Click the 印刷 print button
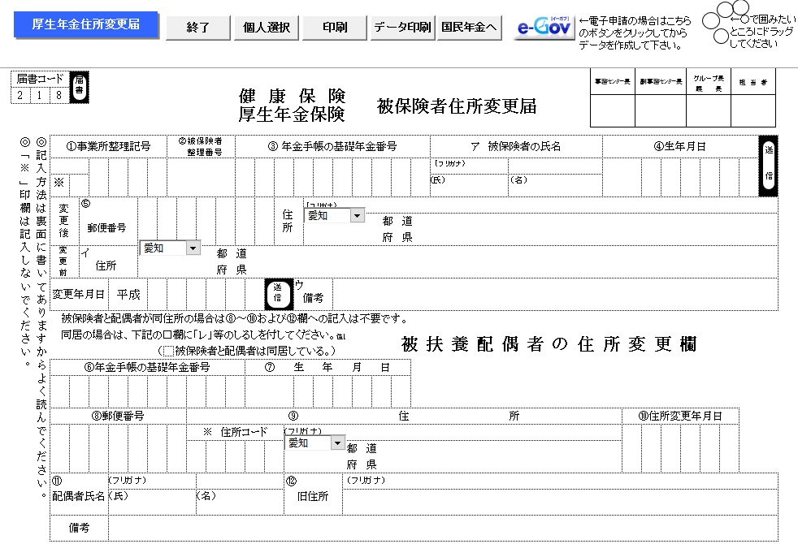The height and width of the screenshot is (544, 798). click(334, 28)
